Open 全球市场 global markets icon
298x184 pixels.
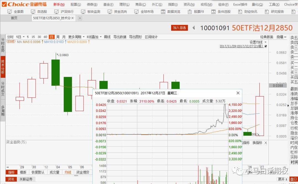tap(144, 12)
